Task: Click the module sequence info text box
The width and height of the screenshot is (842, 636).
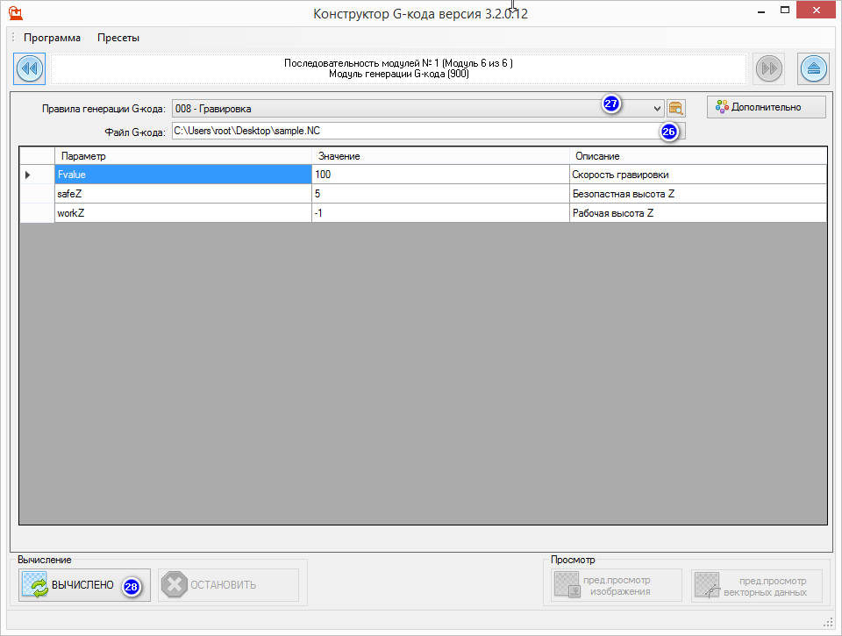Action: tap(398, 68)
